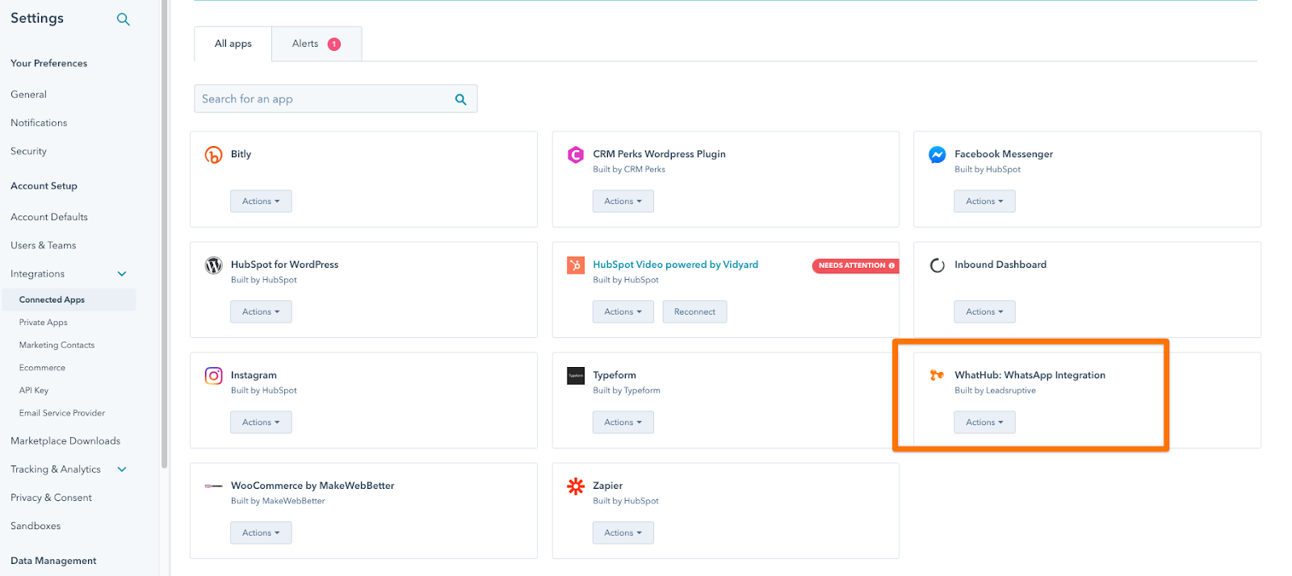Click the Settings search magnifier icon
Image resolution: width=1292 pixels, height=576 pixels.
tap(124, 19)
